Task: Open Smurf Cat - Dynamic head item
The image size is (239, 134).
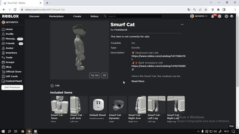Action: click(x=118, y=109)
